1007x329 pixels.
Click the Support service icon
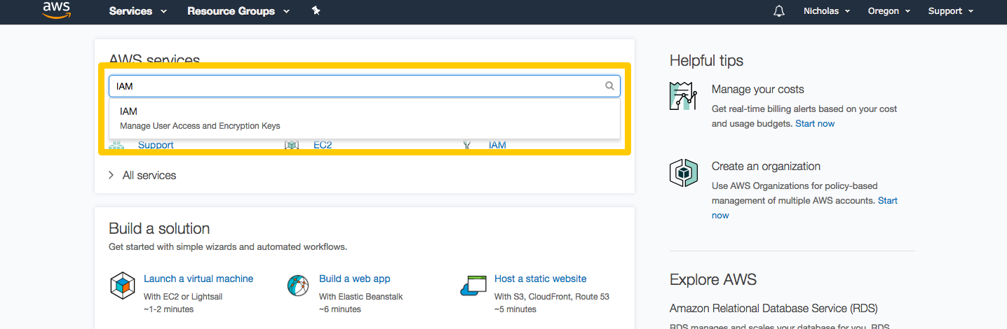116,145
